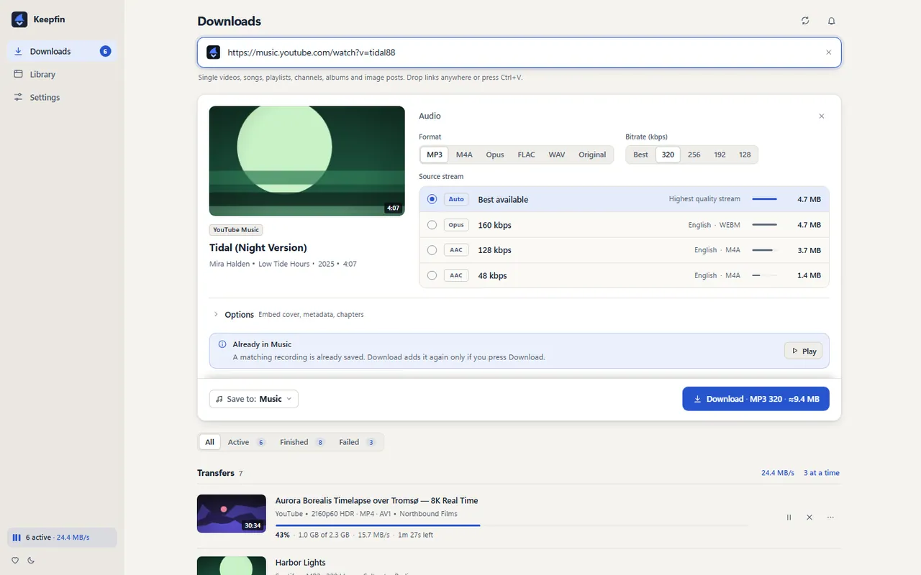This screenshot has width=921, height=575.
Task: Open 6 active transfers status in sidebar
Action: (62, 538)
